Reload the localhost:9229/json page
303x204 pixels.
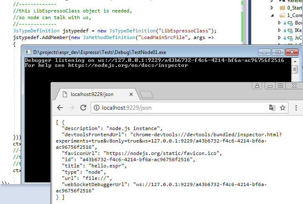83,108
